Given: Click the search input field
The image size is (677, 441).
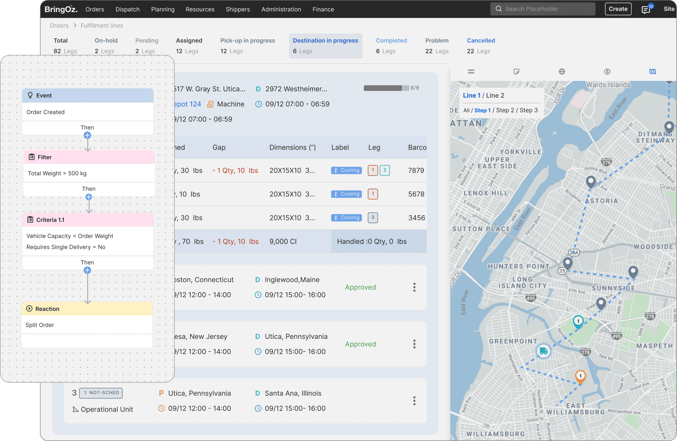Looking at the screenshot, I should pos(543,9).
